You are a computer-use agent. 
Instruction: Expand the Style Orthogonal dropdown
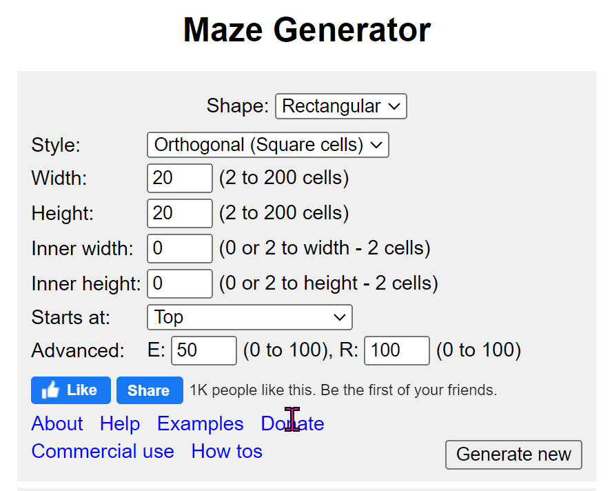pos(267,145)
